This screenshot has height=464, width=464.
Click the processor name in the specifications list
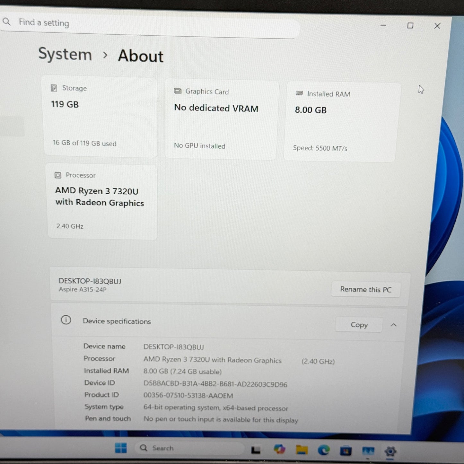point(213,360)
